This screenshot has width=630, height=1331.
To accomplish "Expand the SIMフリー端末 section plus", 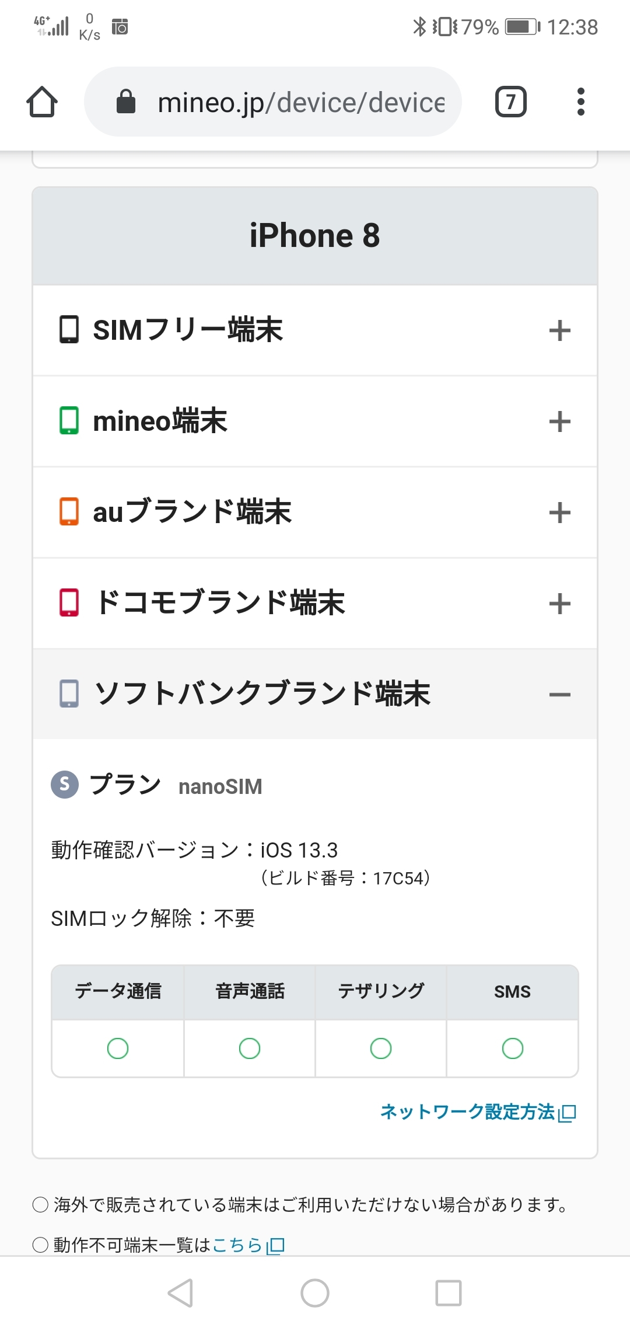I will coord(559,330).
